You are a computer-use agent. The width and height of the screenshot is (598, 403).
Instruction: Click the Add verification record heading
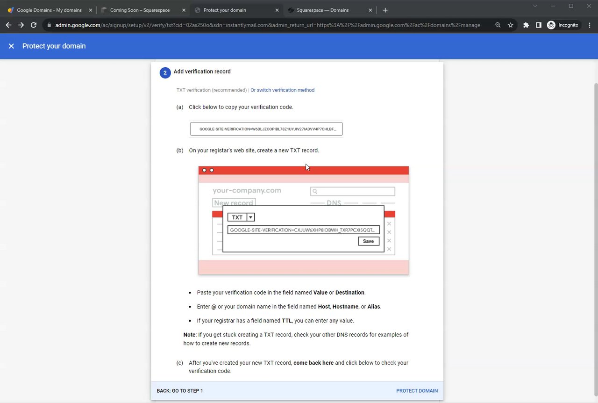tap(202, 72)
